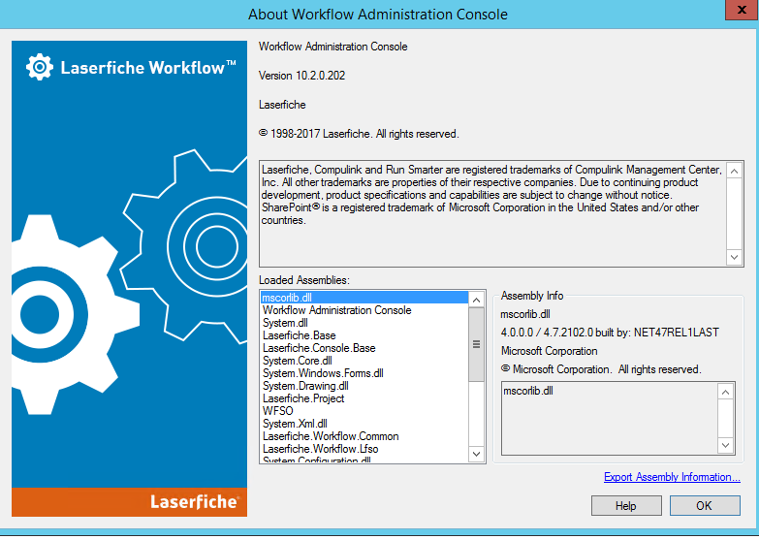Viewport: 759px width, 540px height.
Task: Click trademark text box scroll down arrow
Action: pyautogui.click(x=734, y=257)
